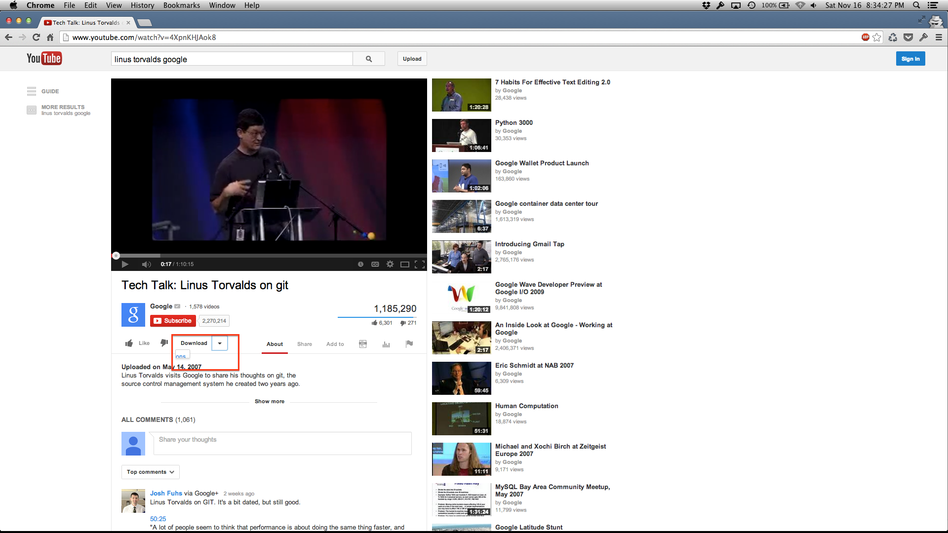Click the AdBlock extension icon
Viewport: 948px width, 533px height.
[x=865, y=37]
